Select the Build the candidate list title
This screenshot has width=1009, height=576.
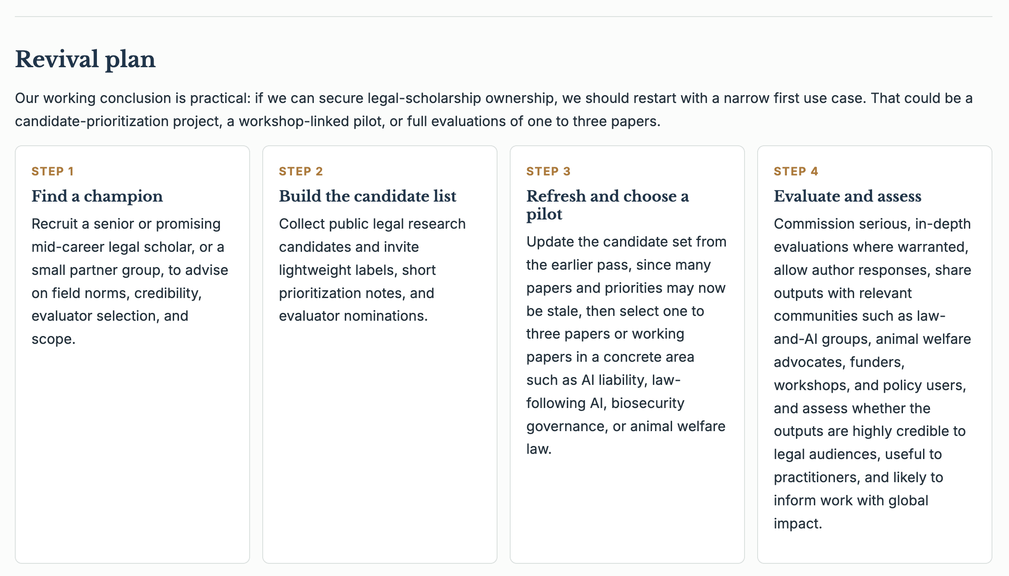[x=367, y=196]
